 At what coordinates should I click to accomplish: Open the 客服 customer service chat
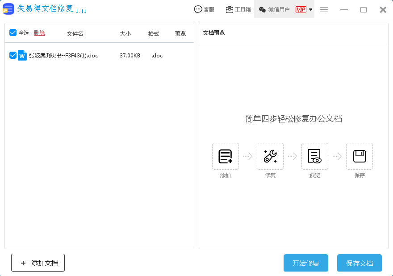point(204,9)
